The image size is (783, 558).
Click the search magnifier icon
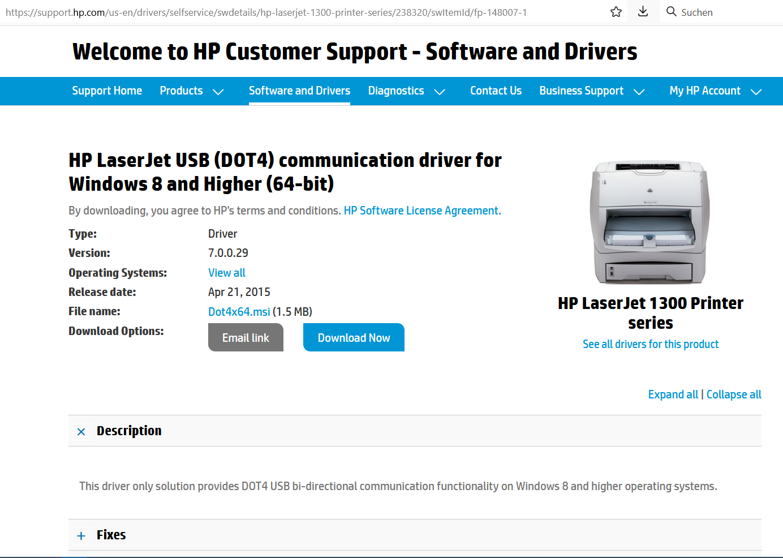coord(672,12)
